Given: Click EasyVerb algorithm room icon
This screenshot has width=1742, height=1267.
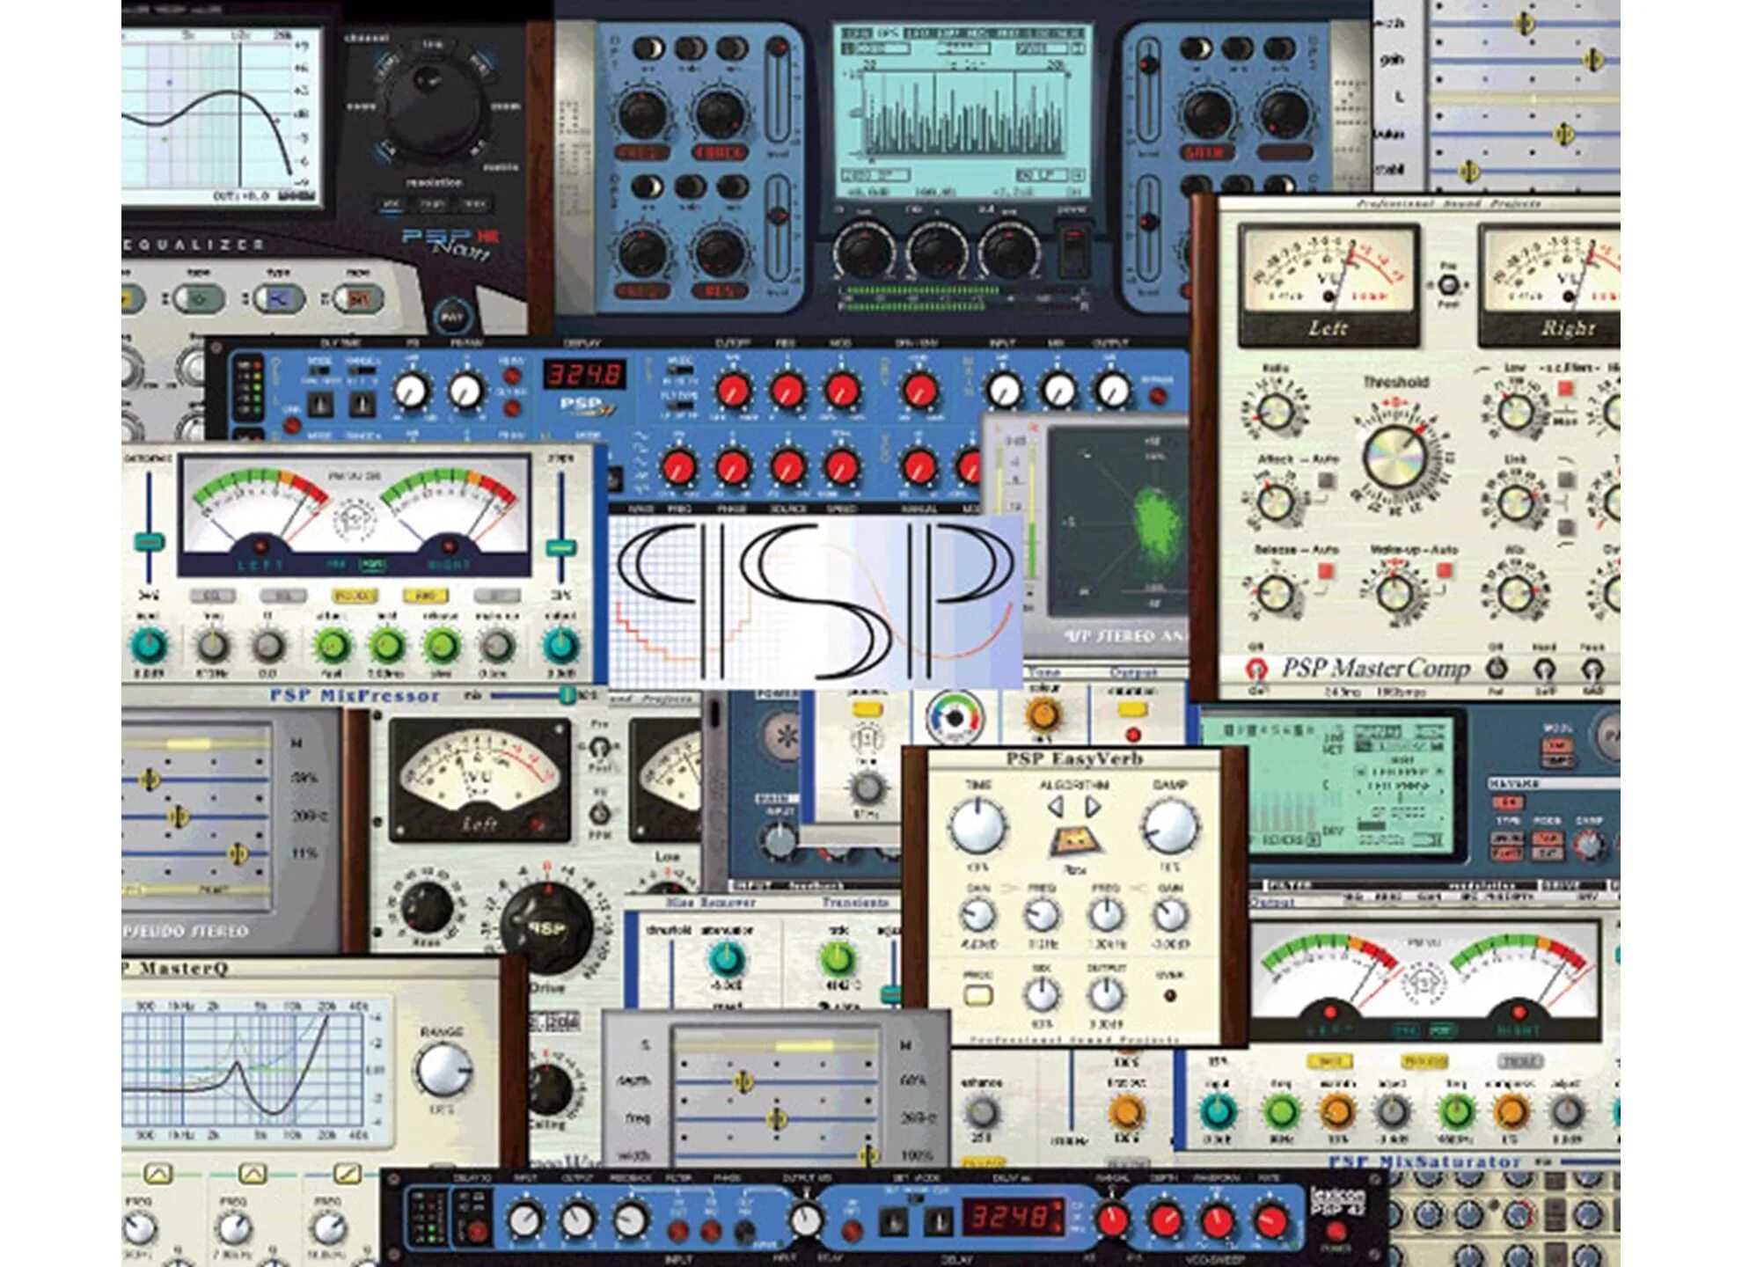Looking at the screenshot, I should click(1075, 842).
